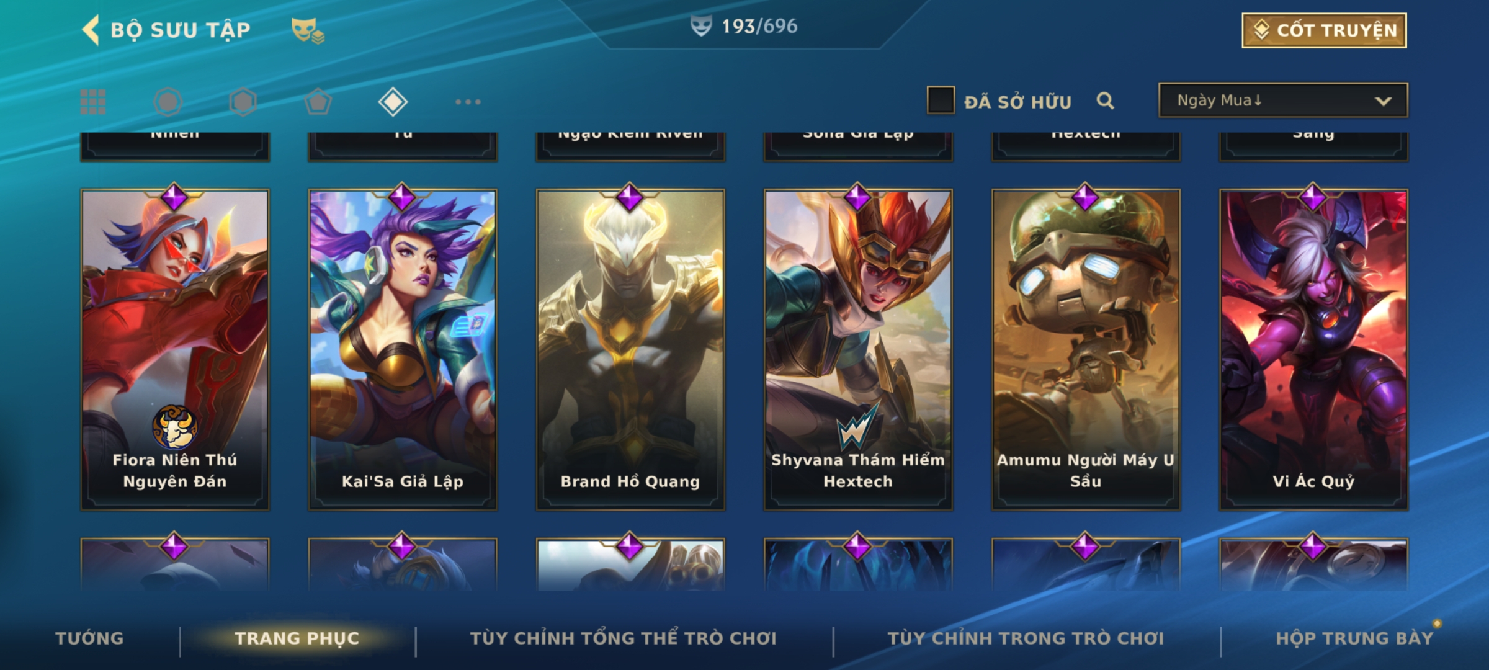Select the pentagon rarity filter icon
The image size is (1489, 670).
point(318,102)
